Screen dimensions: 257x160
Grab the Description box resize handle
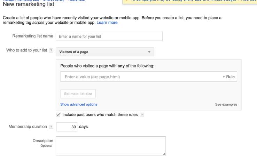pos(164,154)
